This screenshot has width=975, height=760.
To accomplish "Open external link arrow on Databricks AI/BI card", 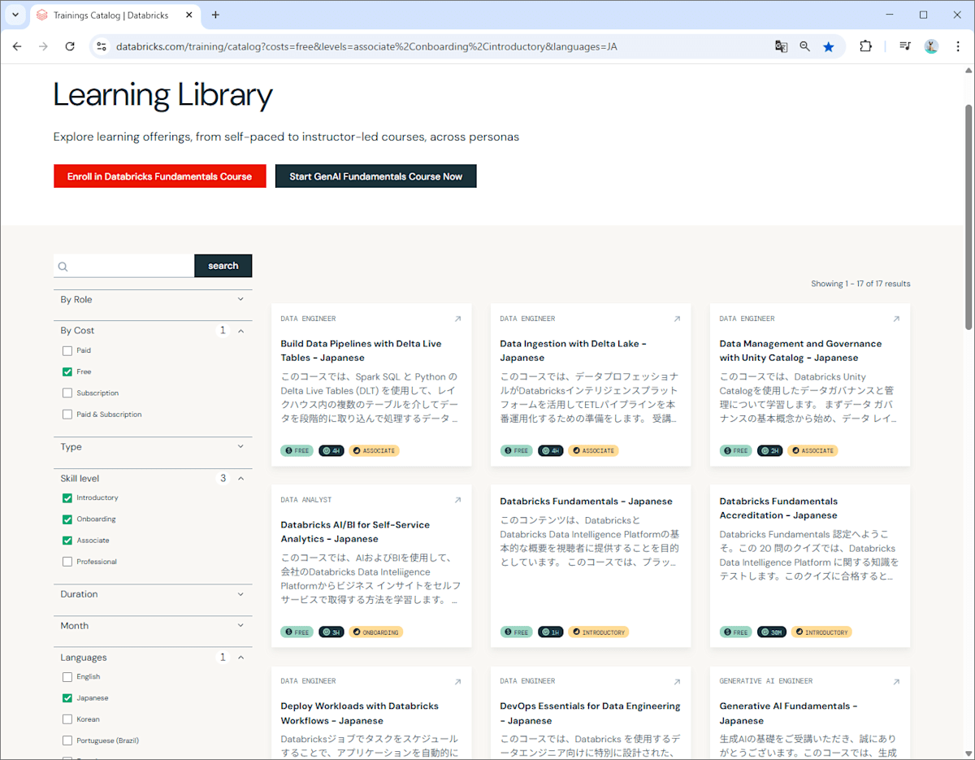I will click(457, 500).
